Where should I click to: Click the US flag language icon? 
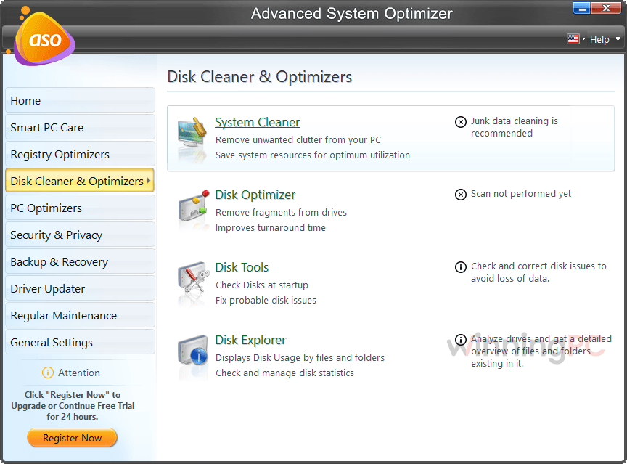pos(573,38)
